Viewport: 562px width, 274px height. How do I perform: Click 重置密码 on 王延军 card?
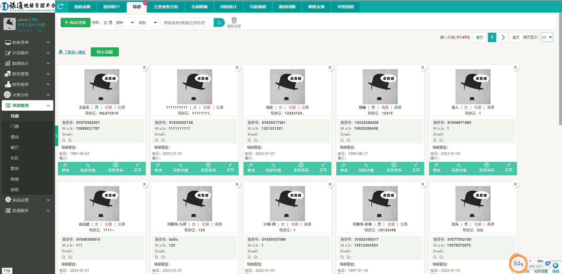tap(116, 168)
